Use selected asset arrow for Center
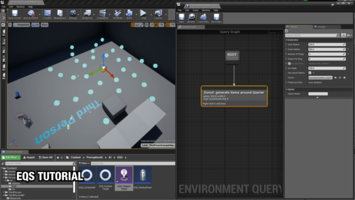355x200 pixels. click(x=336, y=78)
